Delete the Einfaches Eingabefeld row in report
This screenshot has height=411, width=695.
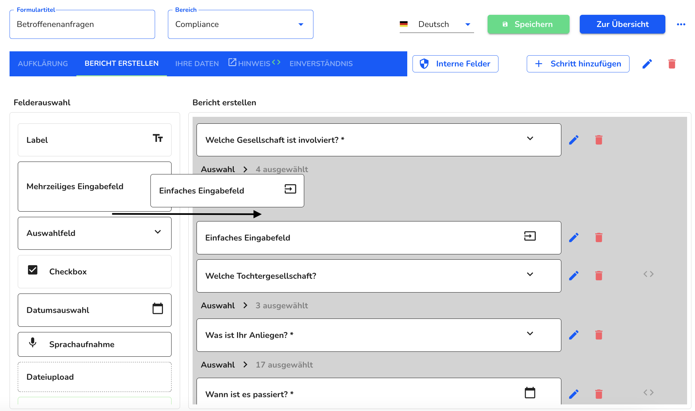[599, 238]
